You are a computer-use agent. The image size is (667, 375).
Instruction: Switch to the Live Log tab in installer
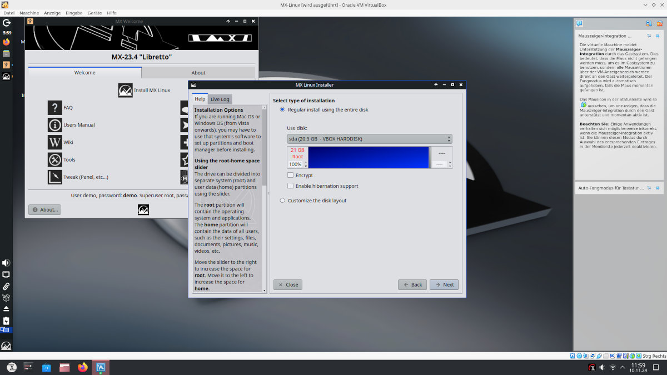tap(220, 99)
